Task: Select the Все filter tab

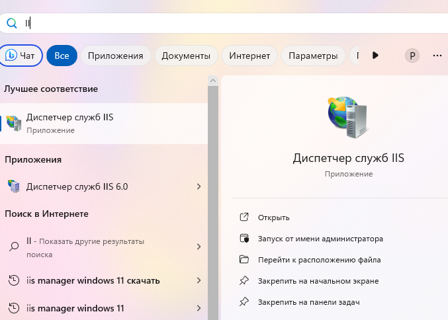Action: [62, 56]
